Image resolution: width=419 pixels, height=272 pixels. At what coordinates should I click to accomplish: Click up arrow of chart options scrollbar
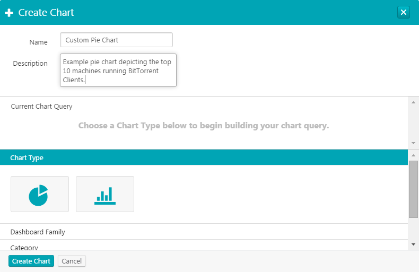coord(413,154)
